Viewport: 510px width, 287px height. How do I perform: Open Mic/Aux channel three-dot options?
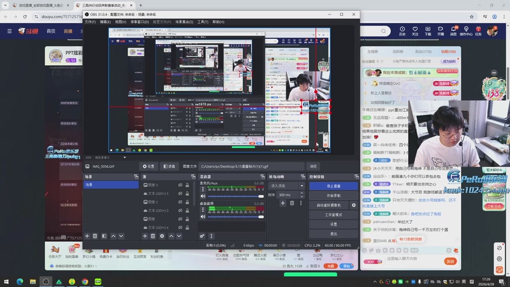[203, 189]
